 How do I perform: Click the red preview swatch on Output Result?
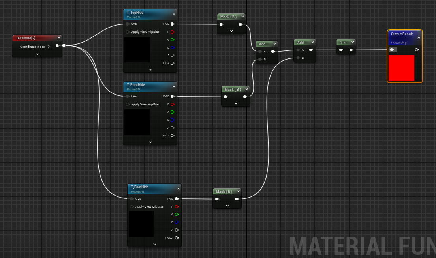point(402,68)
